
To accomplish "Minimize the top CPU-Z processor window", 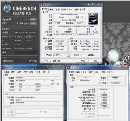I will click(x=88, y=4).
